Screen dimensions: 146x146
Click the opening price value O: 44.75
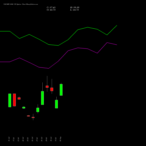coord(51,10)
